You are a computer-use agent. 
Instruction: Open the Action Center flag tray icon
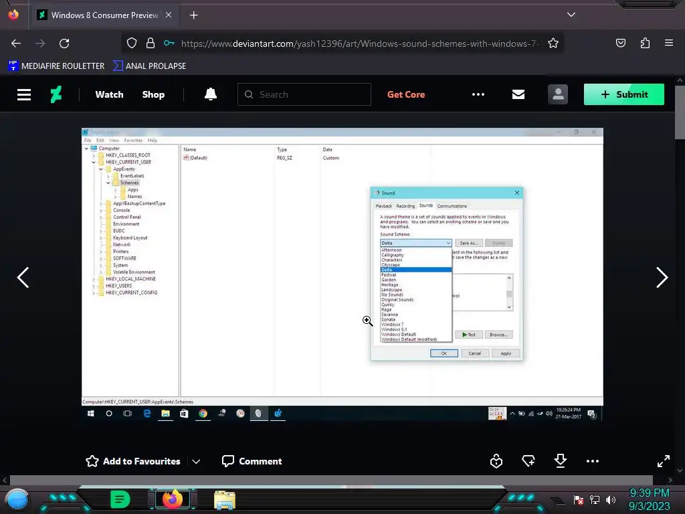tap(579, 499)
